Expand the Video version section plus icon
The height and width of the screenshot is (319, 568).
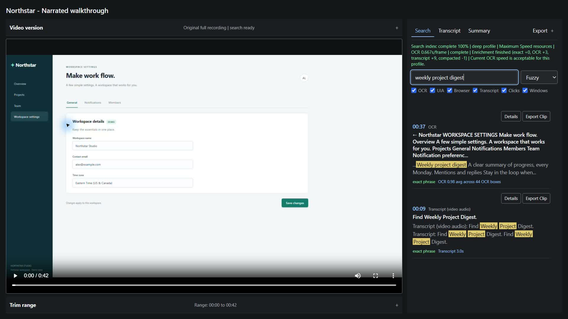point(397,28)
